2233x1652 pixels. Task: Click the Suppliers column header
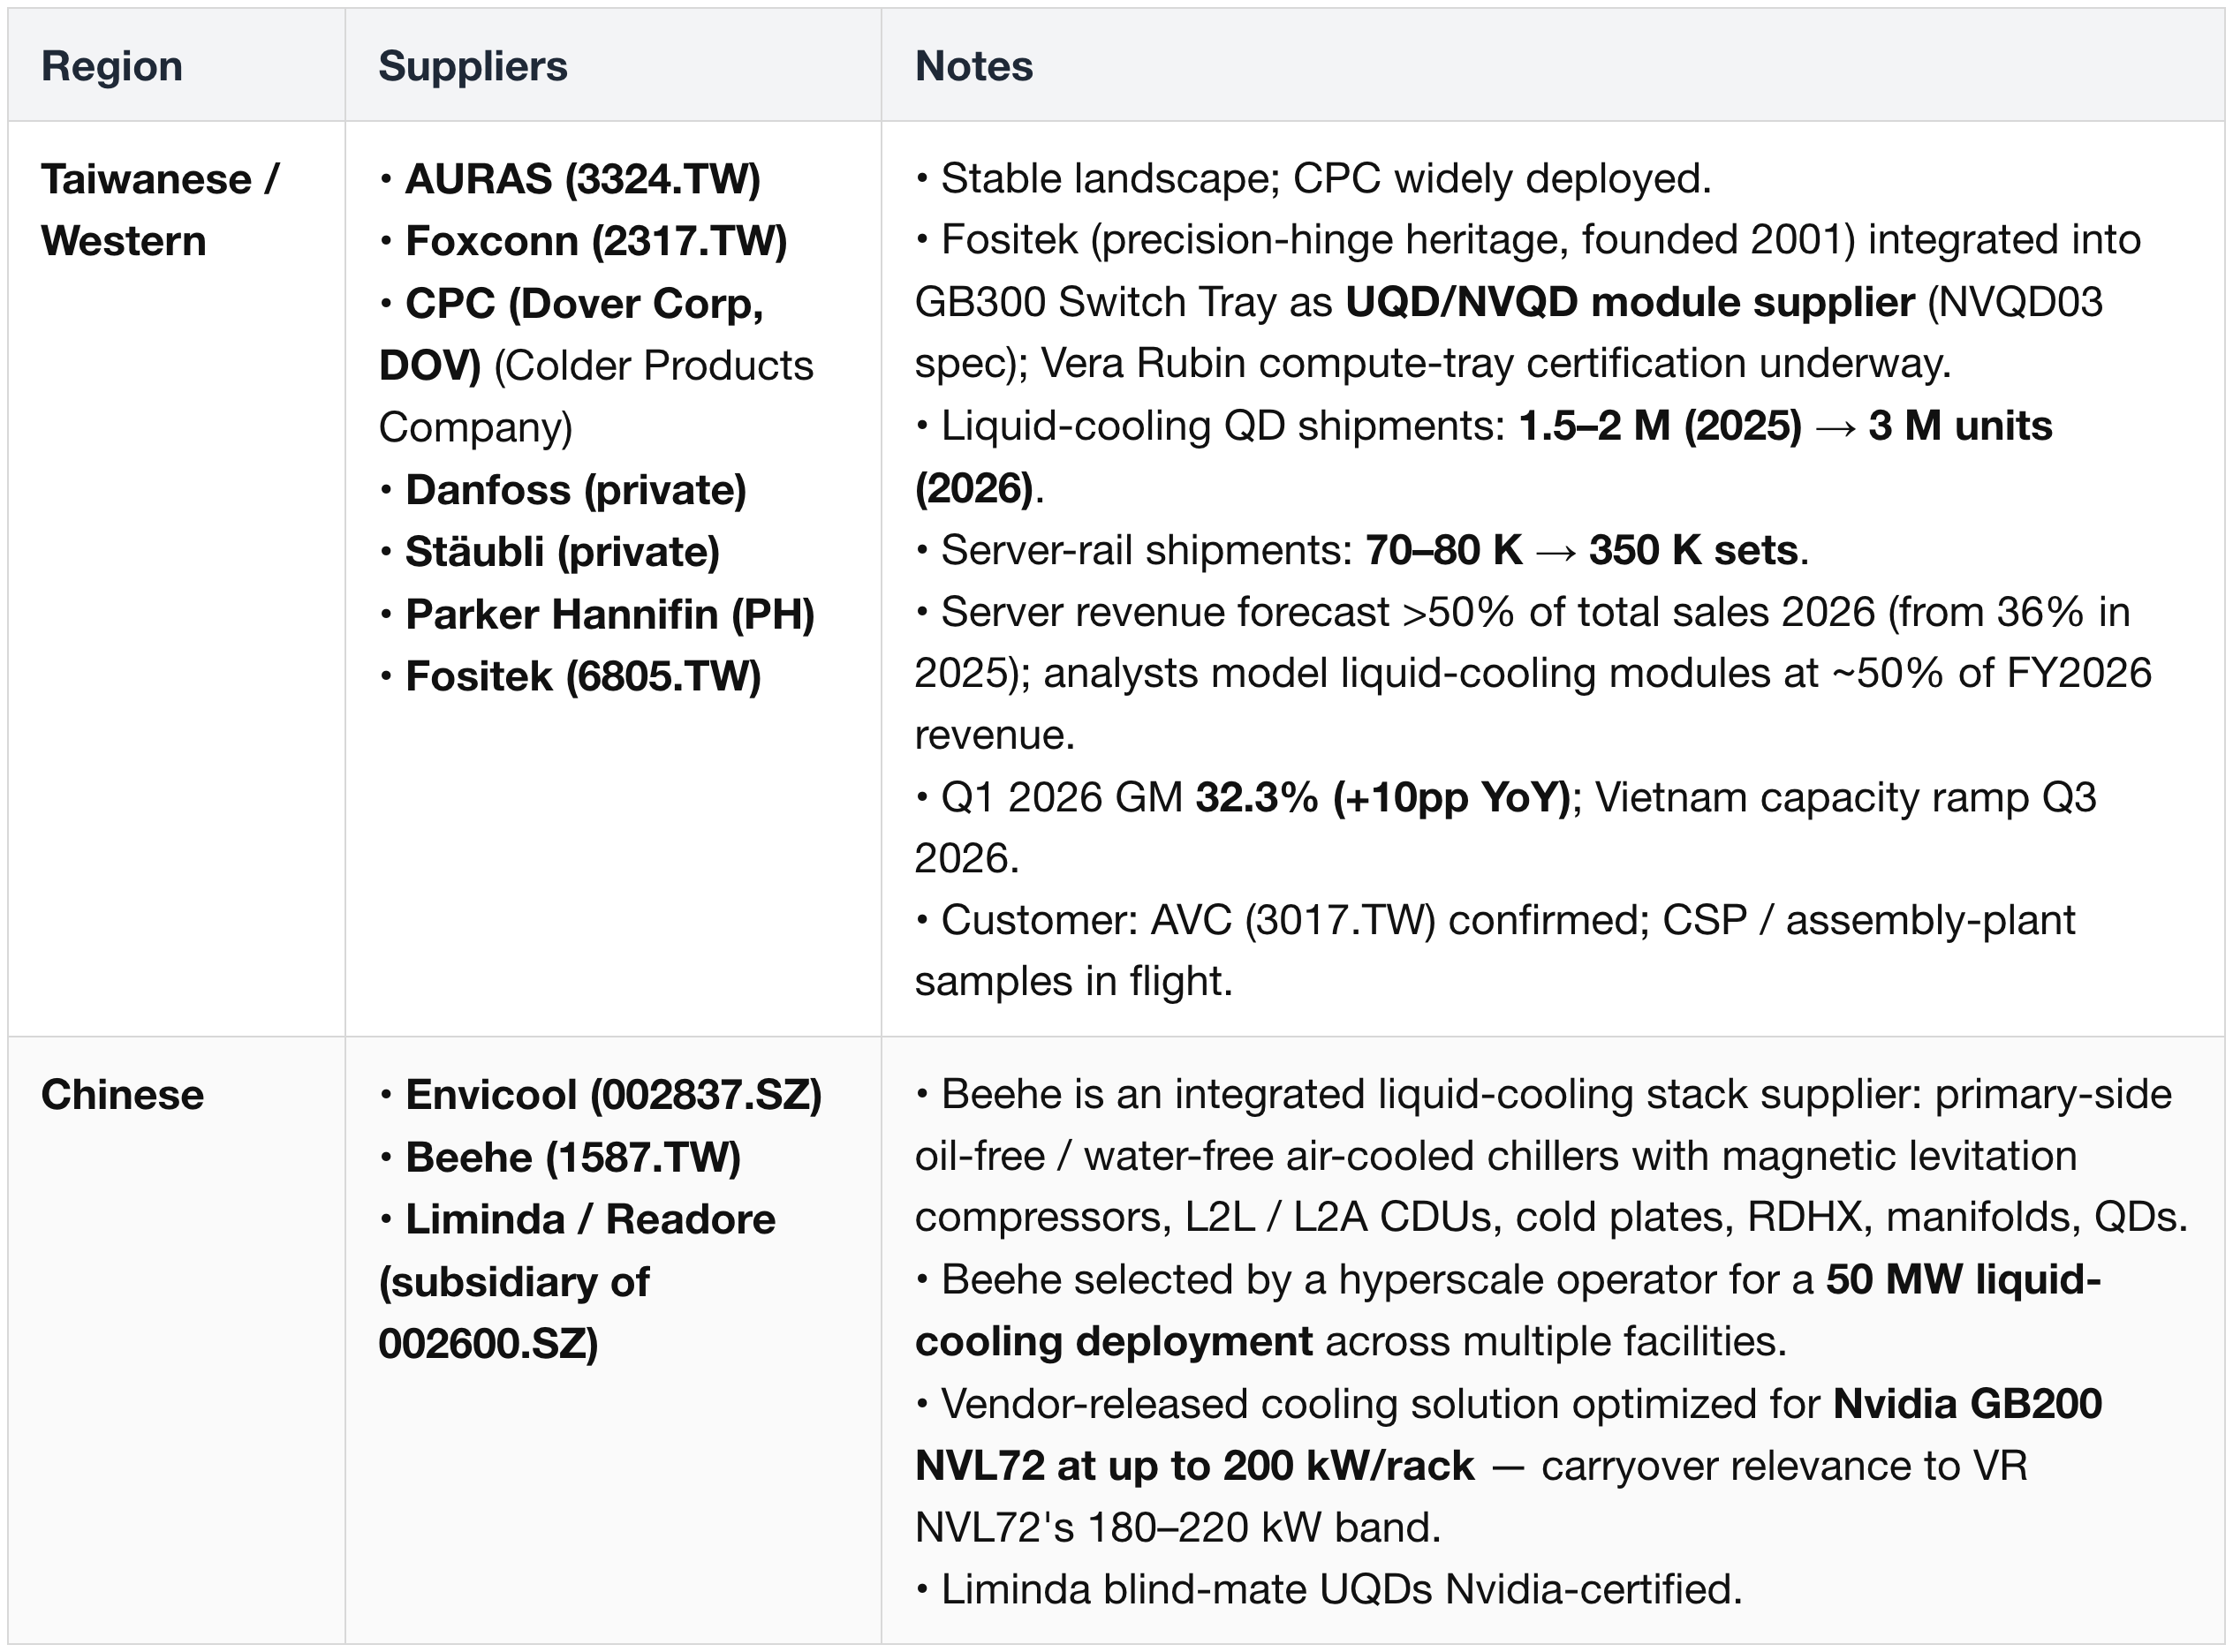473,66
